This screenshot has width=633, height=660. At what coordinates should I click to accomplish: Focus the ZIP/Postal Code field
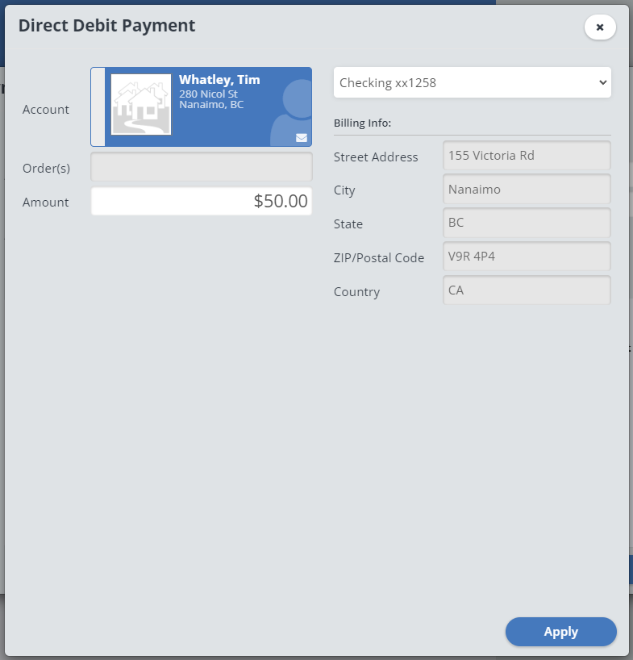pyautogui.click(x=527, y=257)
